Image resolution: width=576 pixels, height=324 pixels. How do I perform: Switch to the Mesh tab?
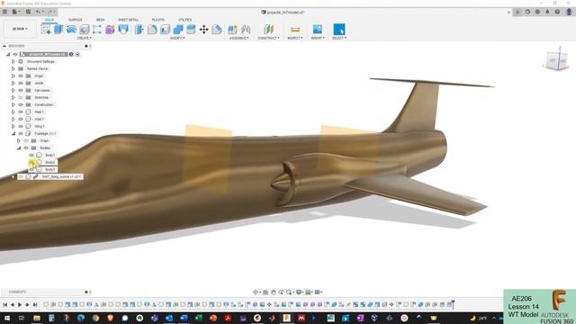coord(100,20)
